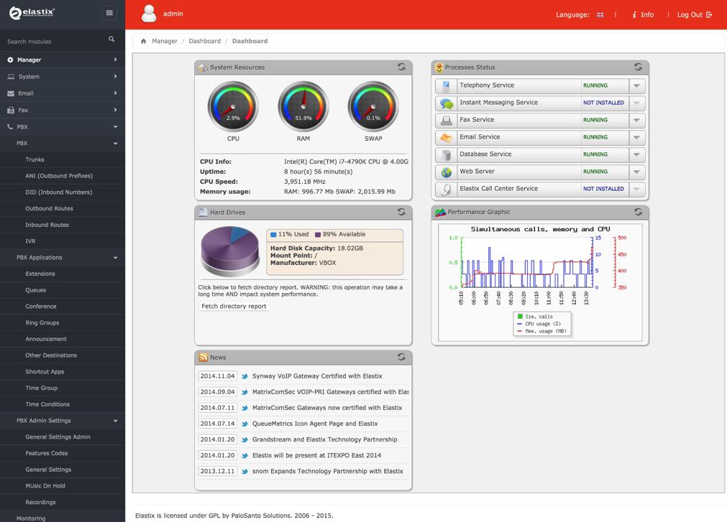This screenshot has height=522, width=727.
Task: Collapse the PBX Applications section
Action: (x=63, y=257)
